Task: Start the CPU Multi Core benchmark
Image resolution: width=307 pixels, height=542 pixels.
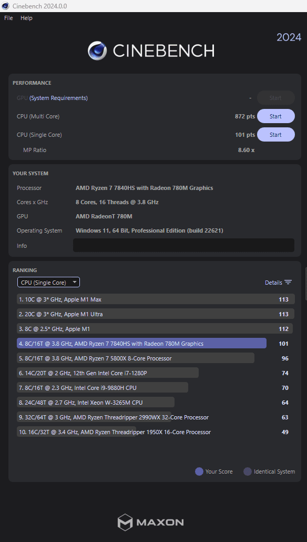Action: click(275, 116)
